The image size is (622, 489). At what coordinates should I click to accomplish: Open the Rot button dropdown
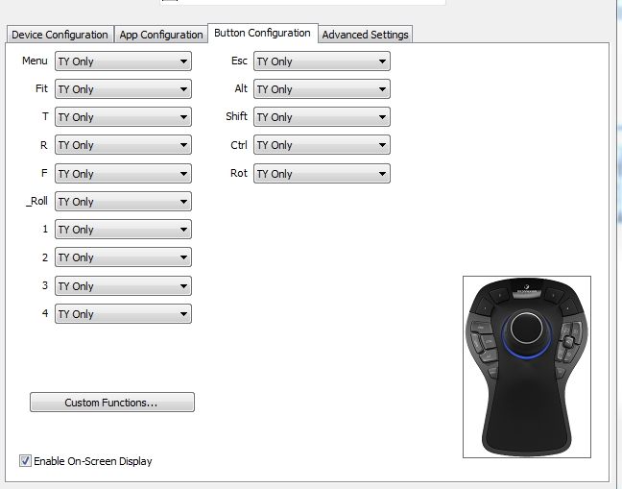click(322, 174)
